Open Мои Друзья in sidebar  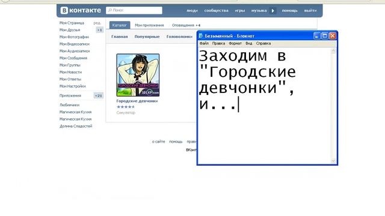70,30
